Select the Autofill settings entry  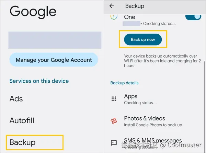(22, 120)
